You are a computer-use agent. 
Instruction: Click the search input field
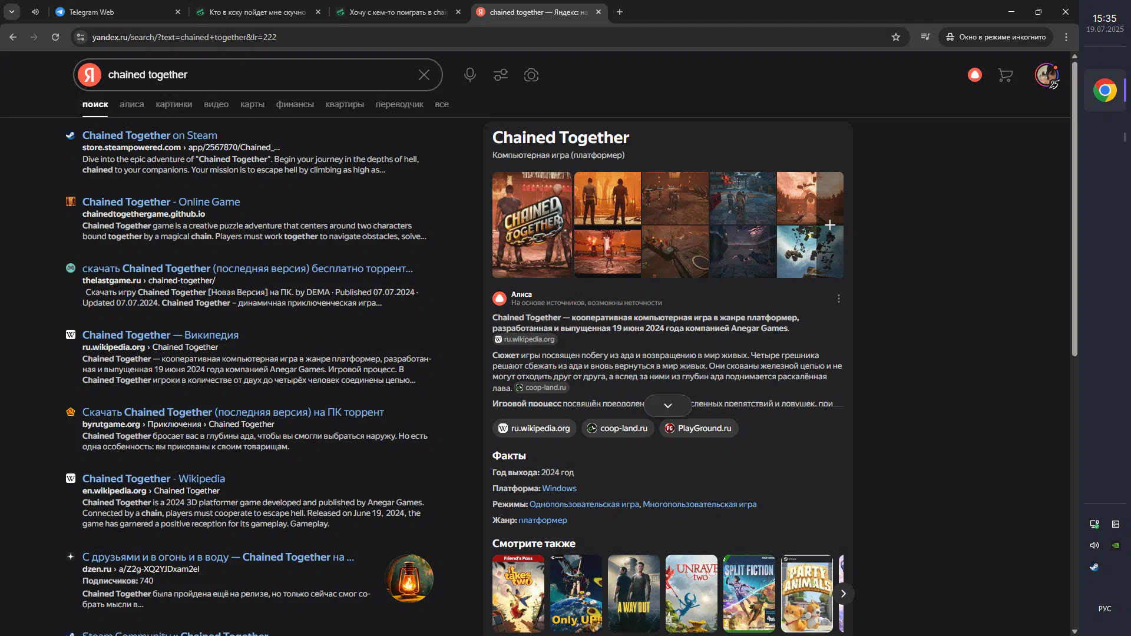(259, 75)
